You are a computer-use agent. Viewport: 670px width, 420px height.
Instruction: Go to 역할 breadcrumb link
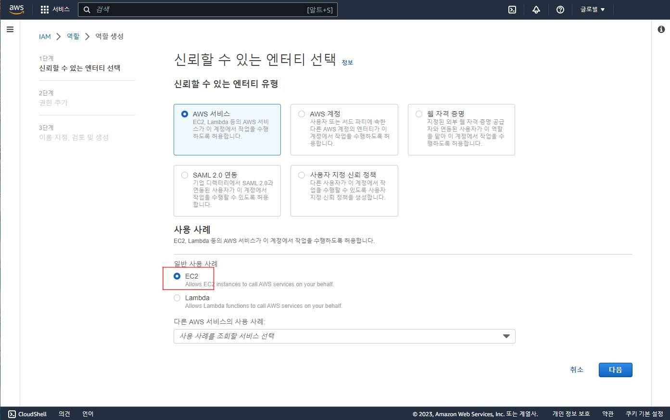[73, 37]
